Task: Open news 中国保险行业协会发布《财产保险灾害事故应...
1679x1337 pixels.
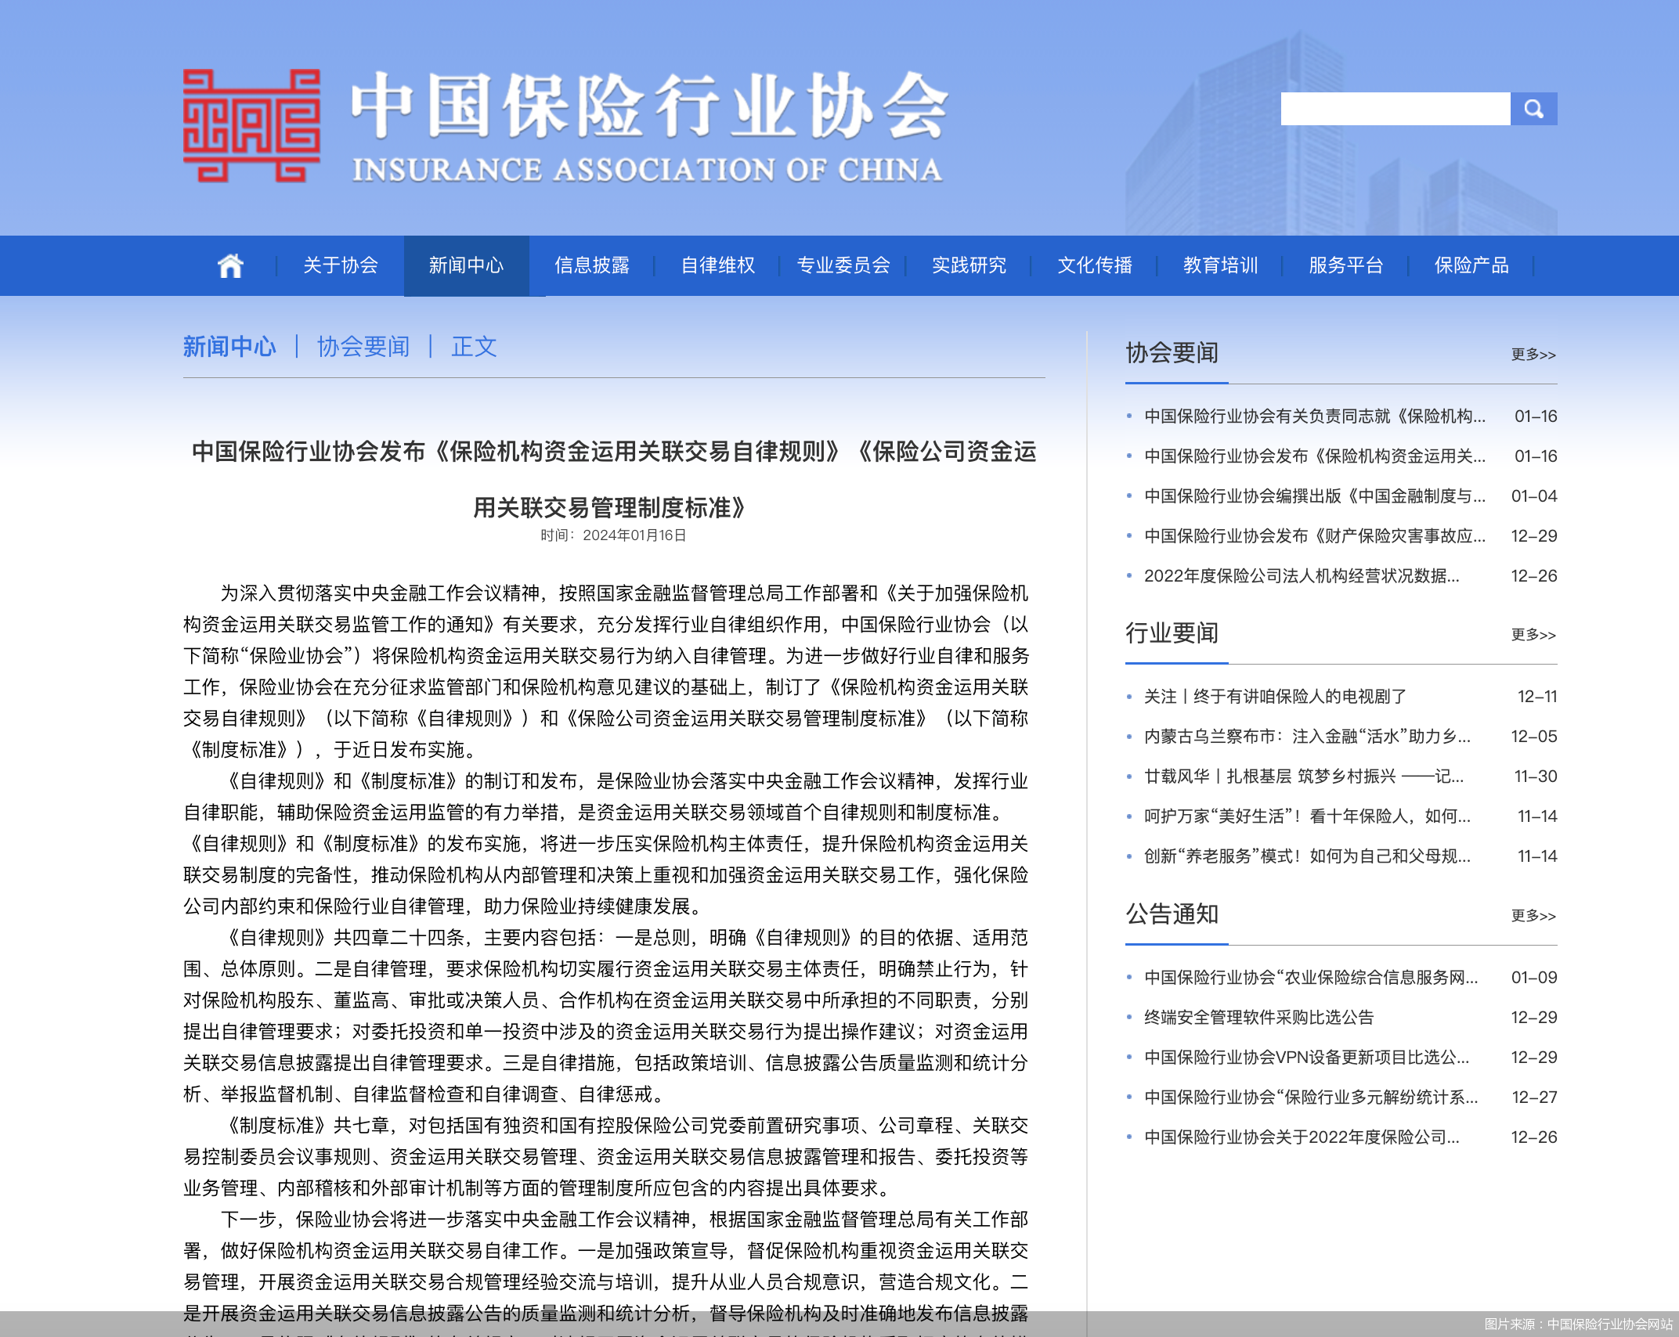Action: 1315,536
